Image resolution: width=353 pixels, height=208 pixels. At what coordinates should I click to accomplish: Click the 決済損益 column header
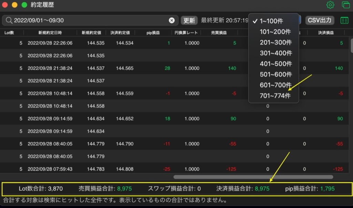pyautogui.click(x=326, y=33)
